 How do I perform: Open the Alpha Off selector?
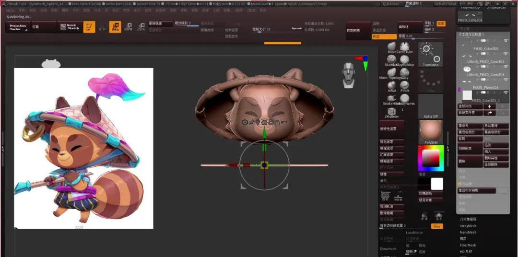tap(431, 106)
